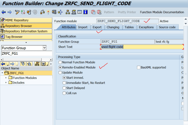Screen dimensions: 188x125
Task: Open Tag Browser
Action: [x=26, y=37]
